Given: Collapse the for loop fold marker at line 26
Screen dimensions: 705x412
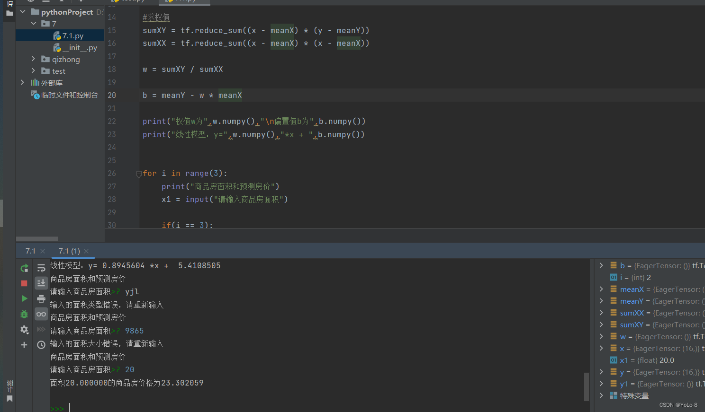Looking at the screenshot, I should click(139, 174).
